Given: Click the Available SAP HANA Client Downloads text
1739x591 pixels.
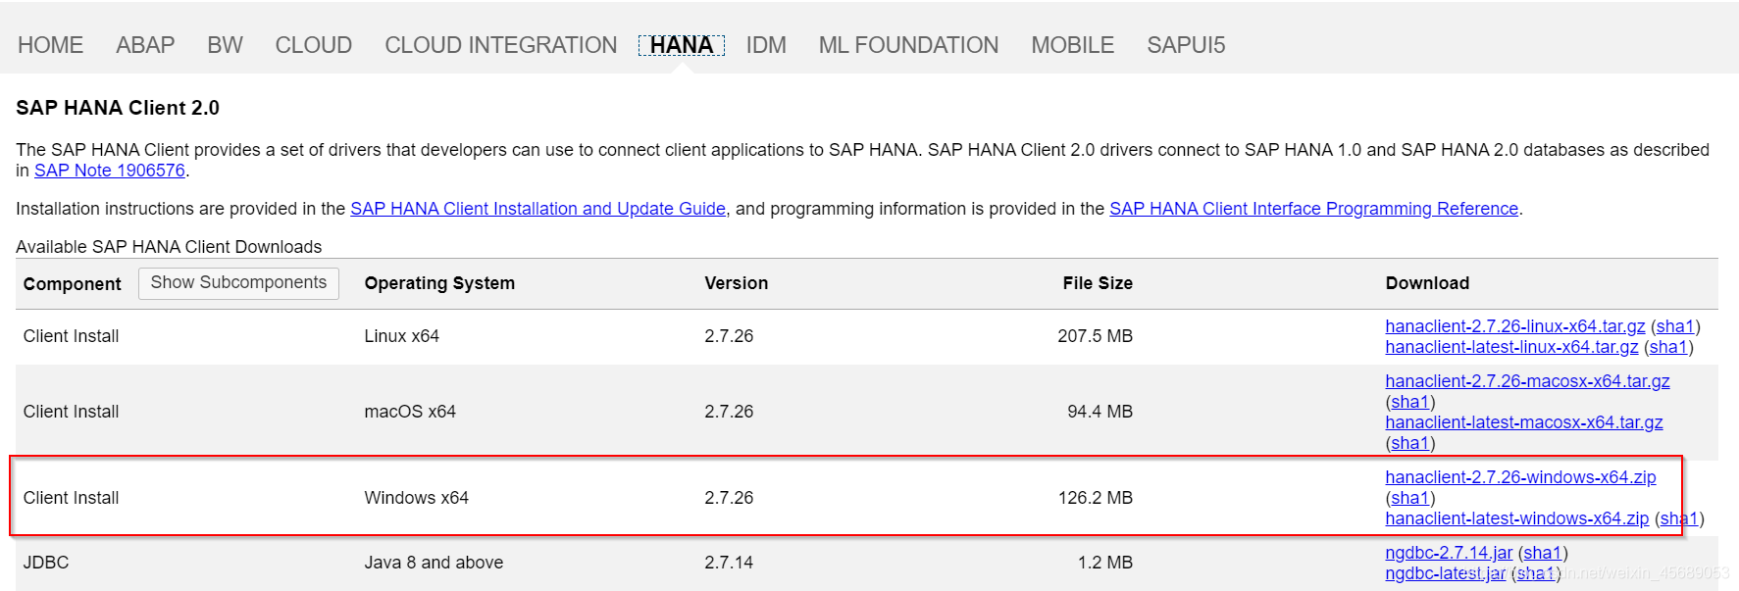Looking at the screenshot, I should [169, 247].
